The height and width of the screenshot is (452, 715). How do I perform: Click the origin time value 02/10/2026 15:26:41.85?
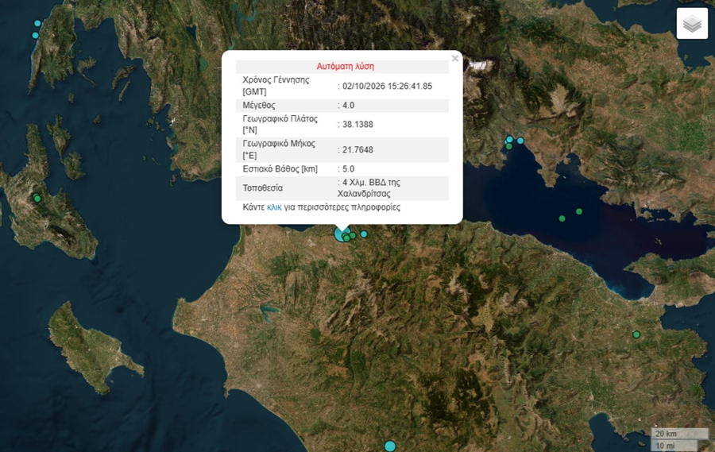tap(387, 87)
